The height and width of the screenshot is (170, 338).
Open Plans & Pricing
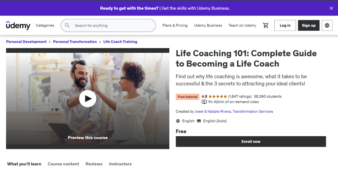(175, 25)
